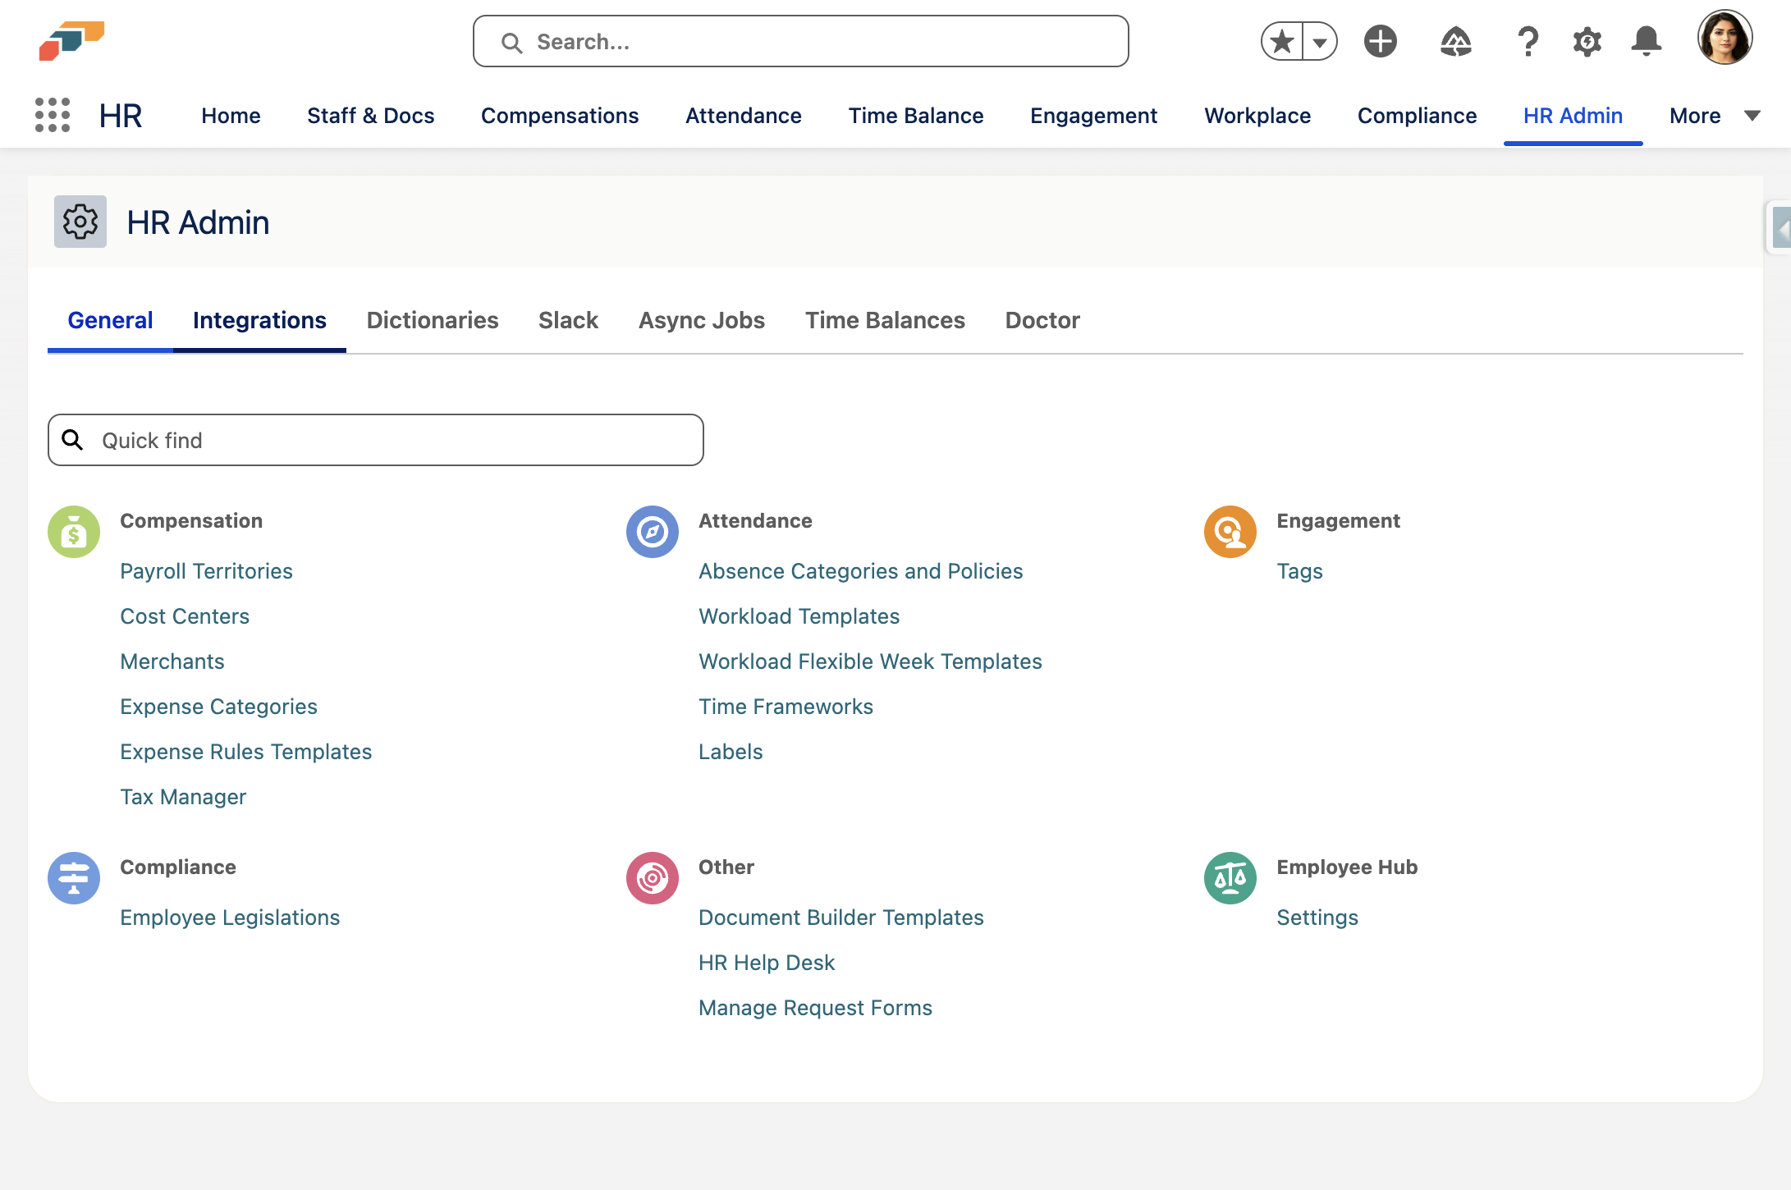Open Absence Categories and Policies

860,571
